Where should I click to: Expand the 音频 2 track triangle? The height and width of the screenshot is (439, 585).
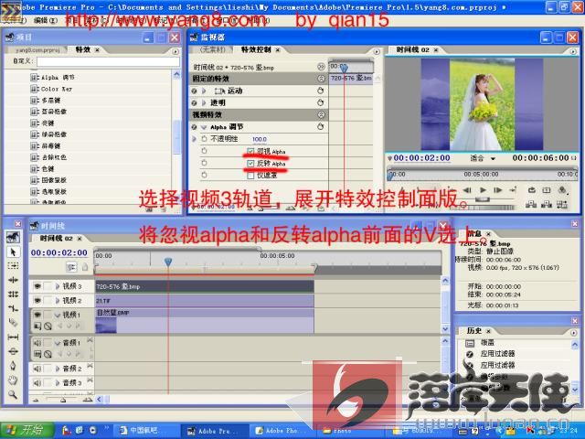[58, 369]
